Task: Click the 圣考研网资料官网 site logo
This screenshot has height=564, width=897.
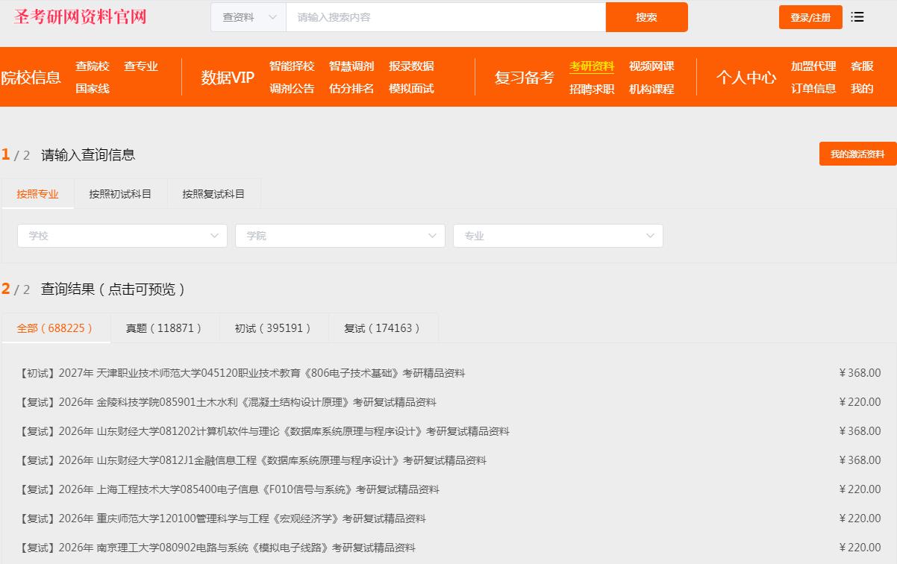Action: point(80,16)
